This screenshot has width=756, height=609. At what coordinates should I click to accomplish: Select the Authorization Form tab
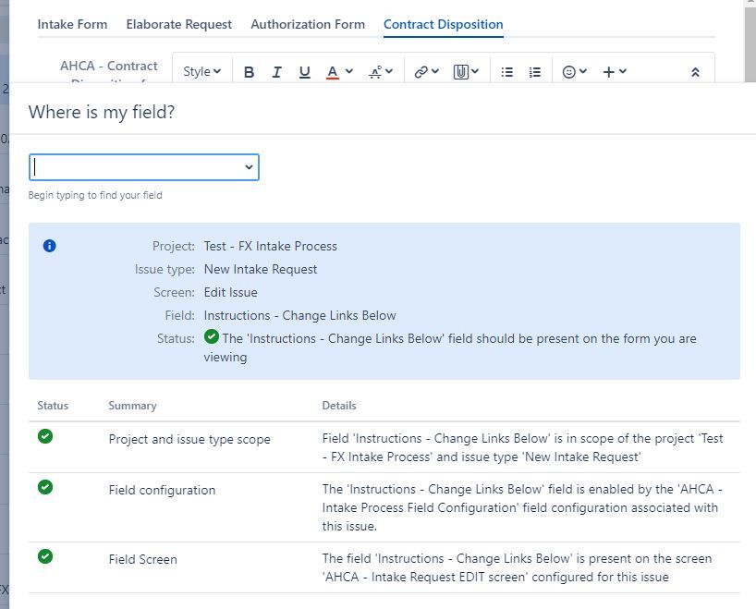tap(308, 25)
